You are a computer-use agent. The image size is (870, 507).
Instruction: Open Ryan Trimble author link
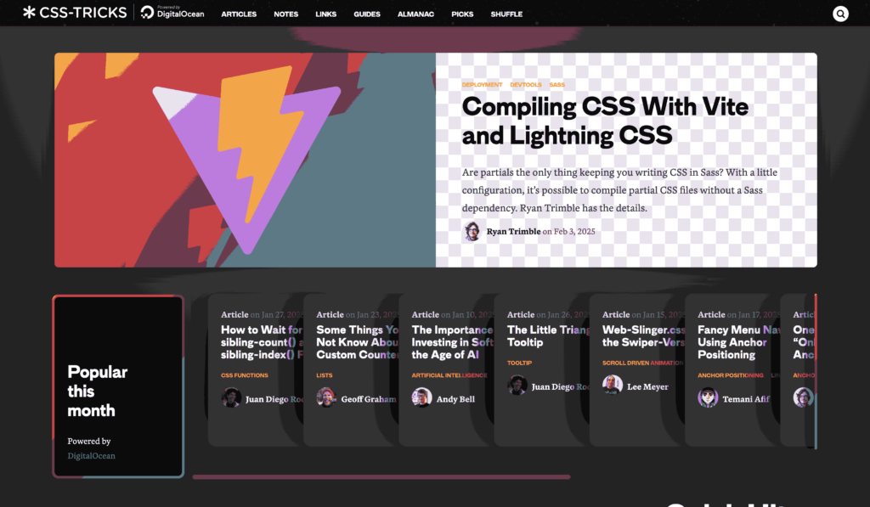click(513, 231)
